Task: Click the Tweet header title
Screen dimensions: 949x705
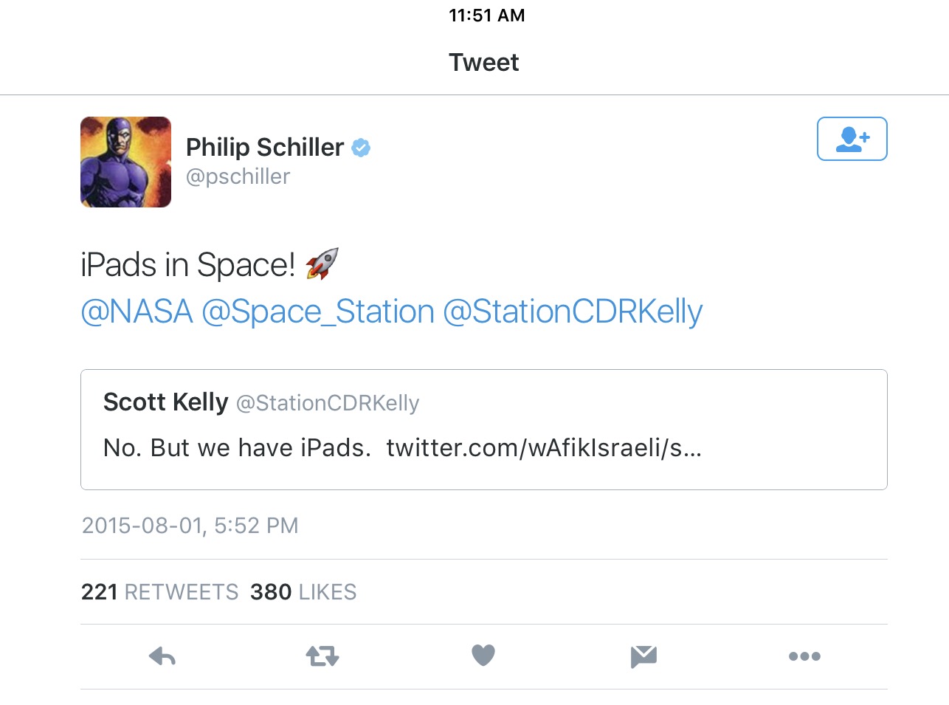Action: pyautogui.click(x=484, y=63)
